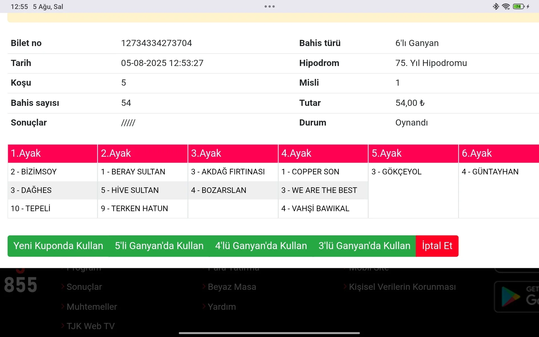Open the Sonuçlar footer link
This screenshot has width=539, height=337.
coord(84,287)
